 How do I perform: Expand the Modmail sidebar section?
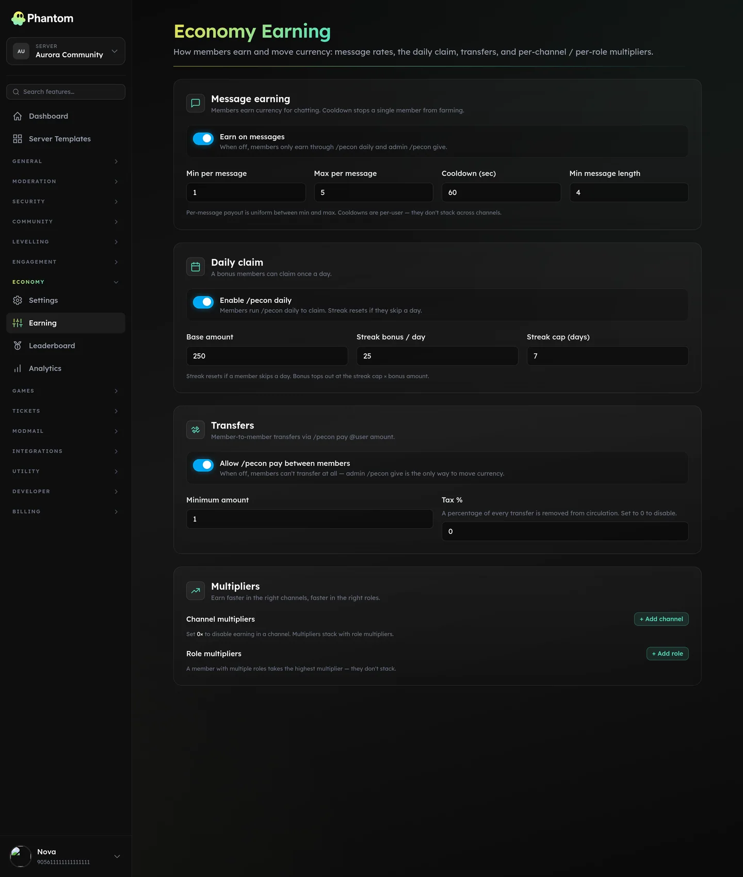pos(66,431)
